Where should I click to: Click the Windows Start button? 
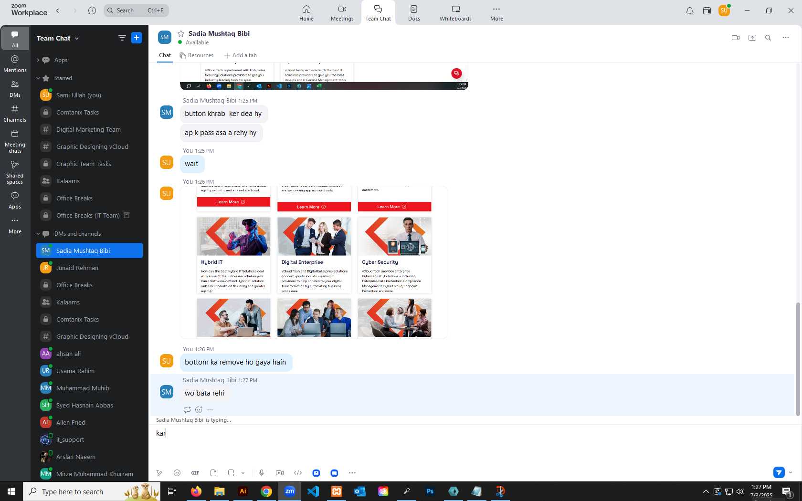11,491
